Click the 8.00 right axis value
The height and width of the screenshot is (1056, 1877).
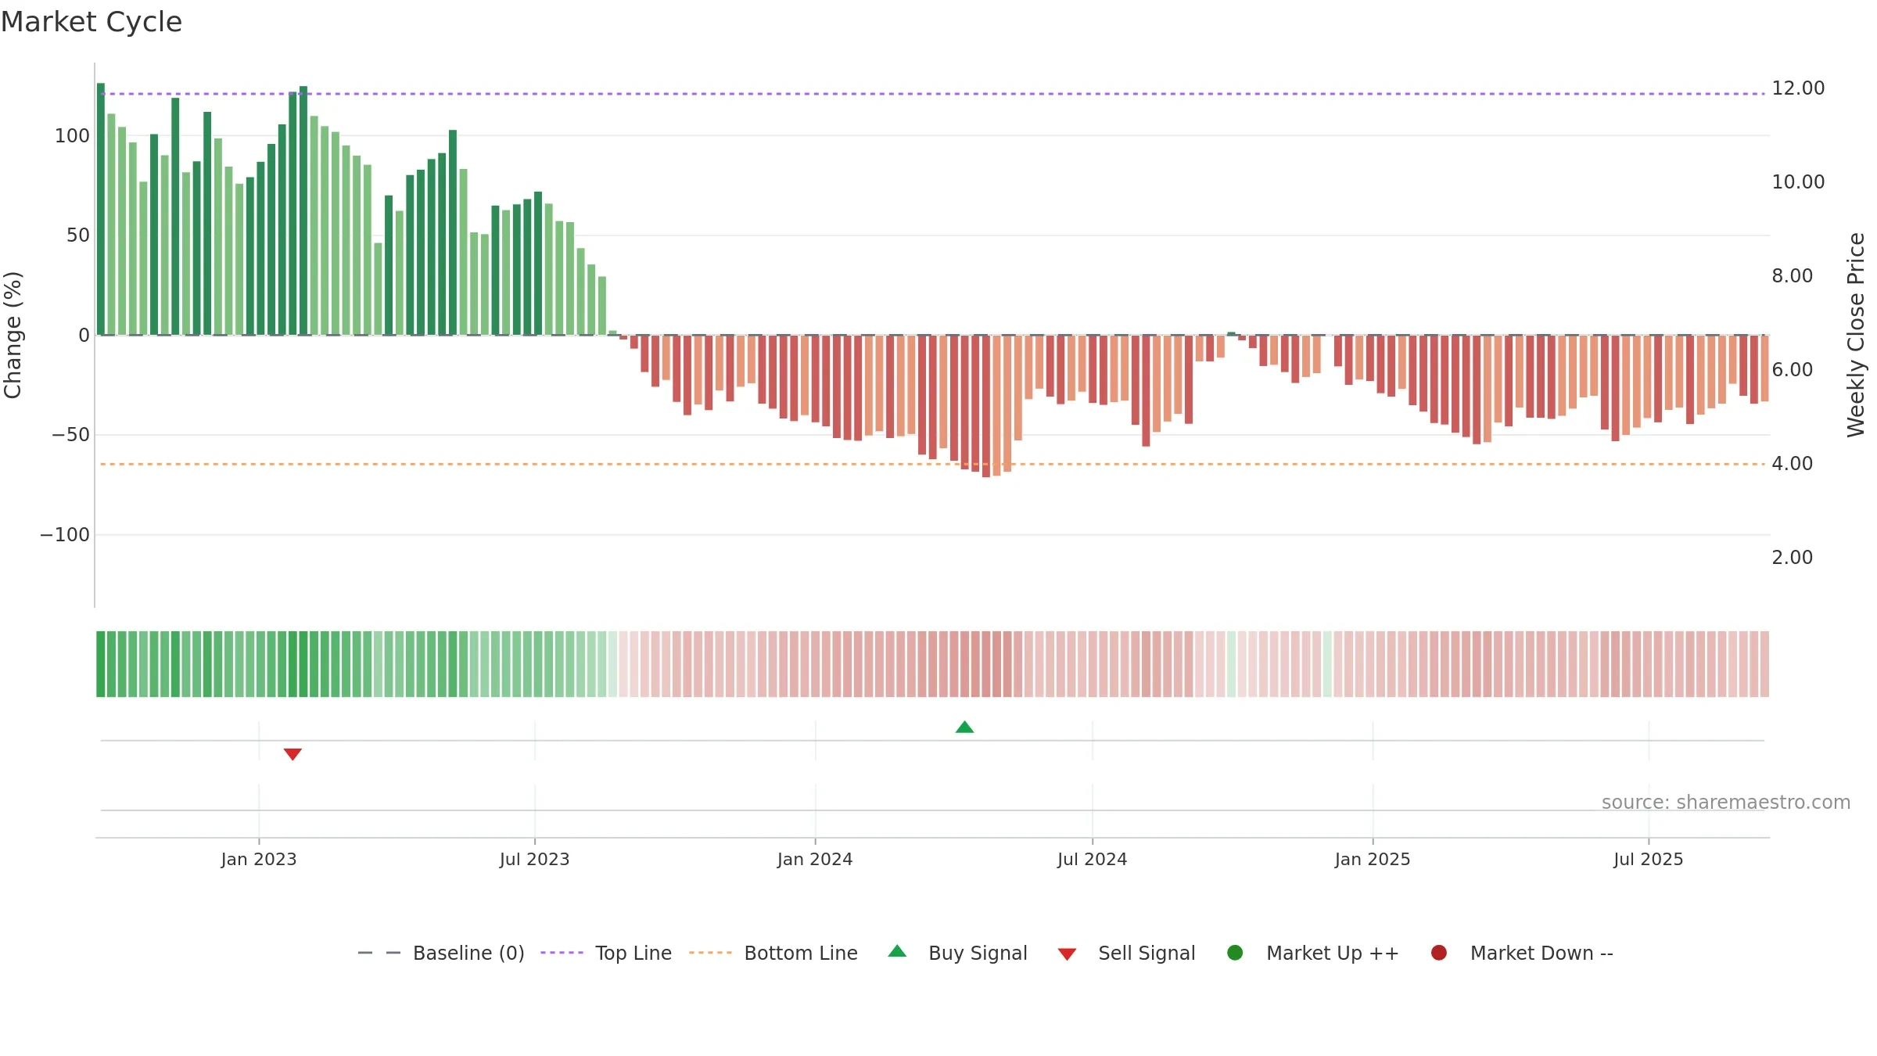click(x=1792, y=276)
